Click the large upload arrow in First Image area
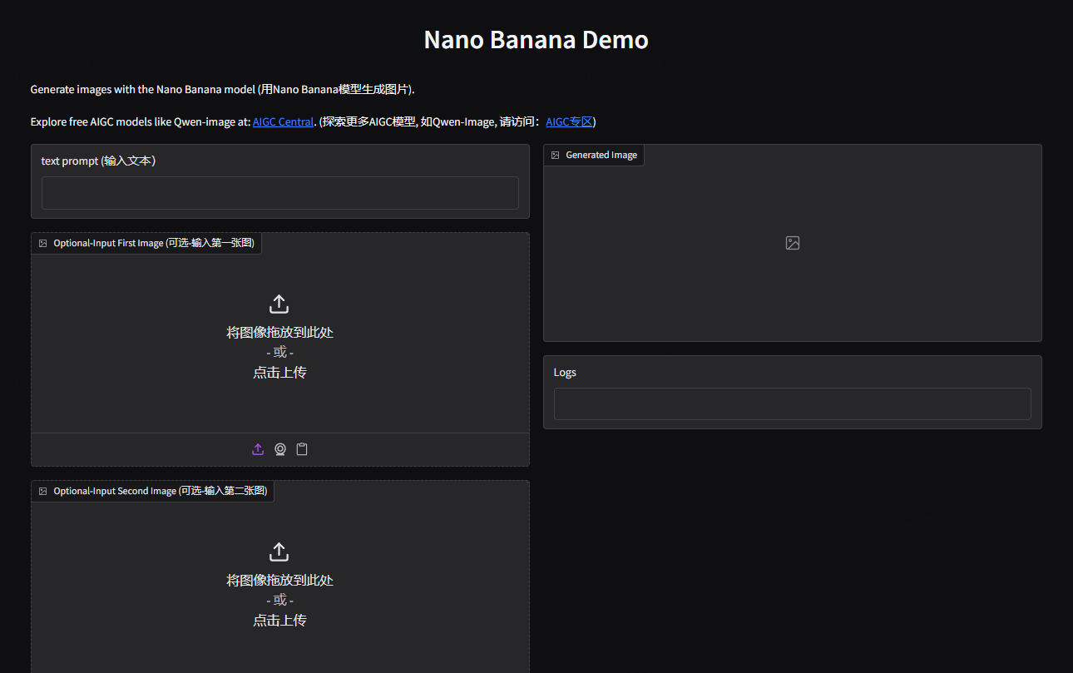Screen dimensions: 1073x673 pyautogui.click(x=279, y=304)
